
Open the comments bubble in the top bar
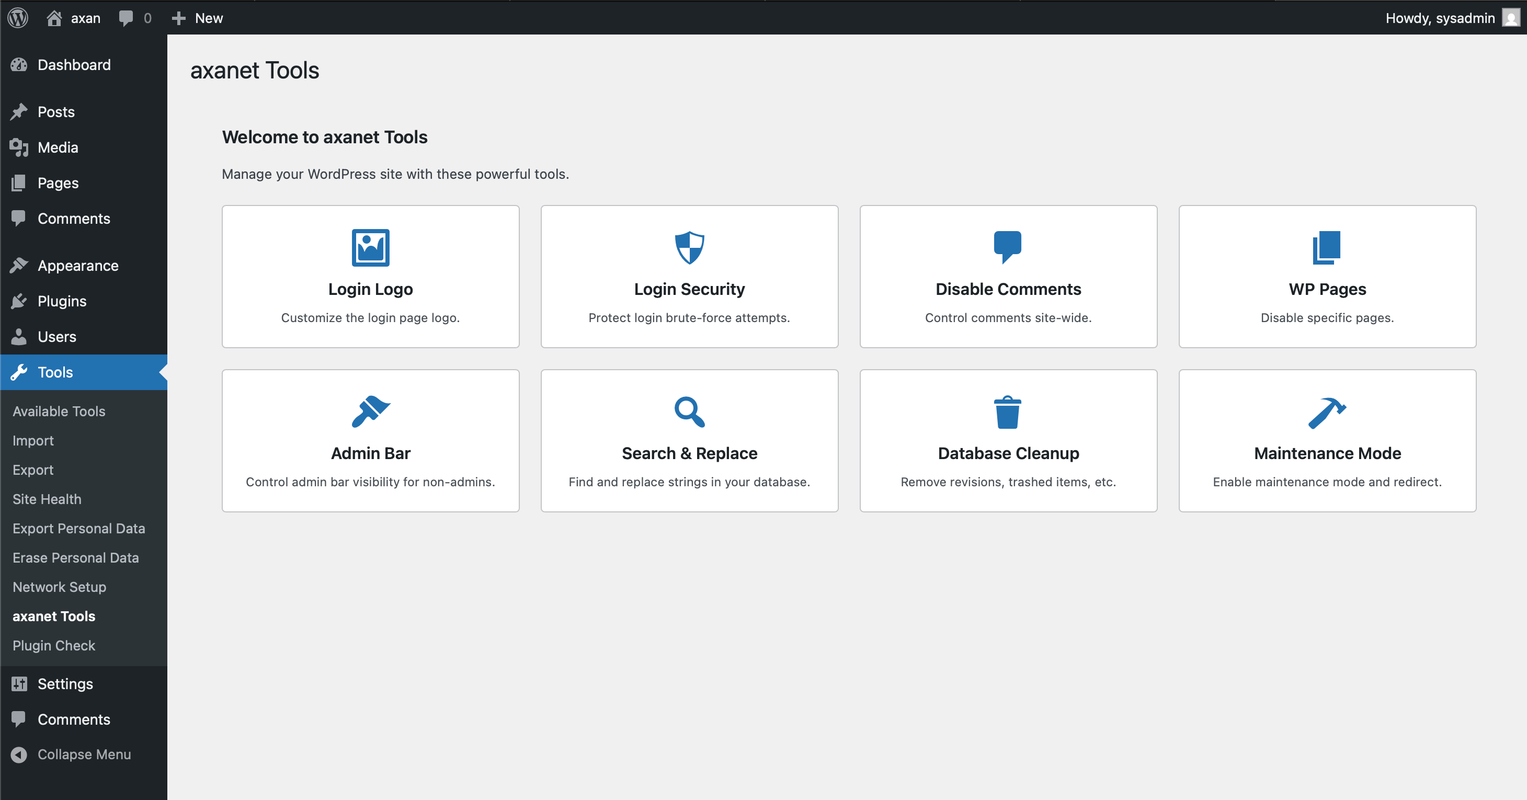[x=134, y=18]
